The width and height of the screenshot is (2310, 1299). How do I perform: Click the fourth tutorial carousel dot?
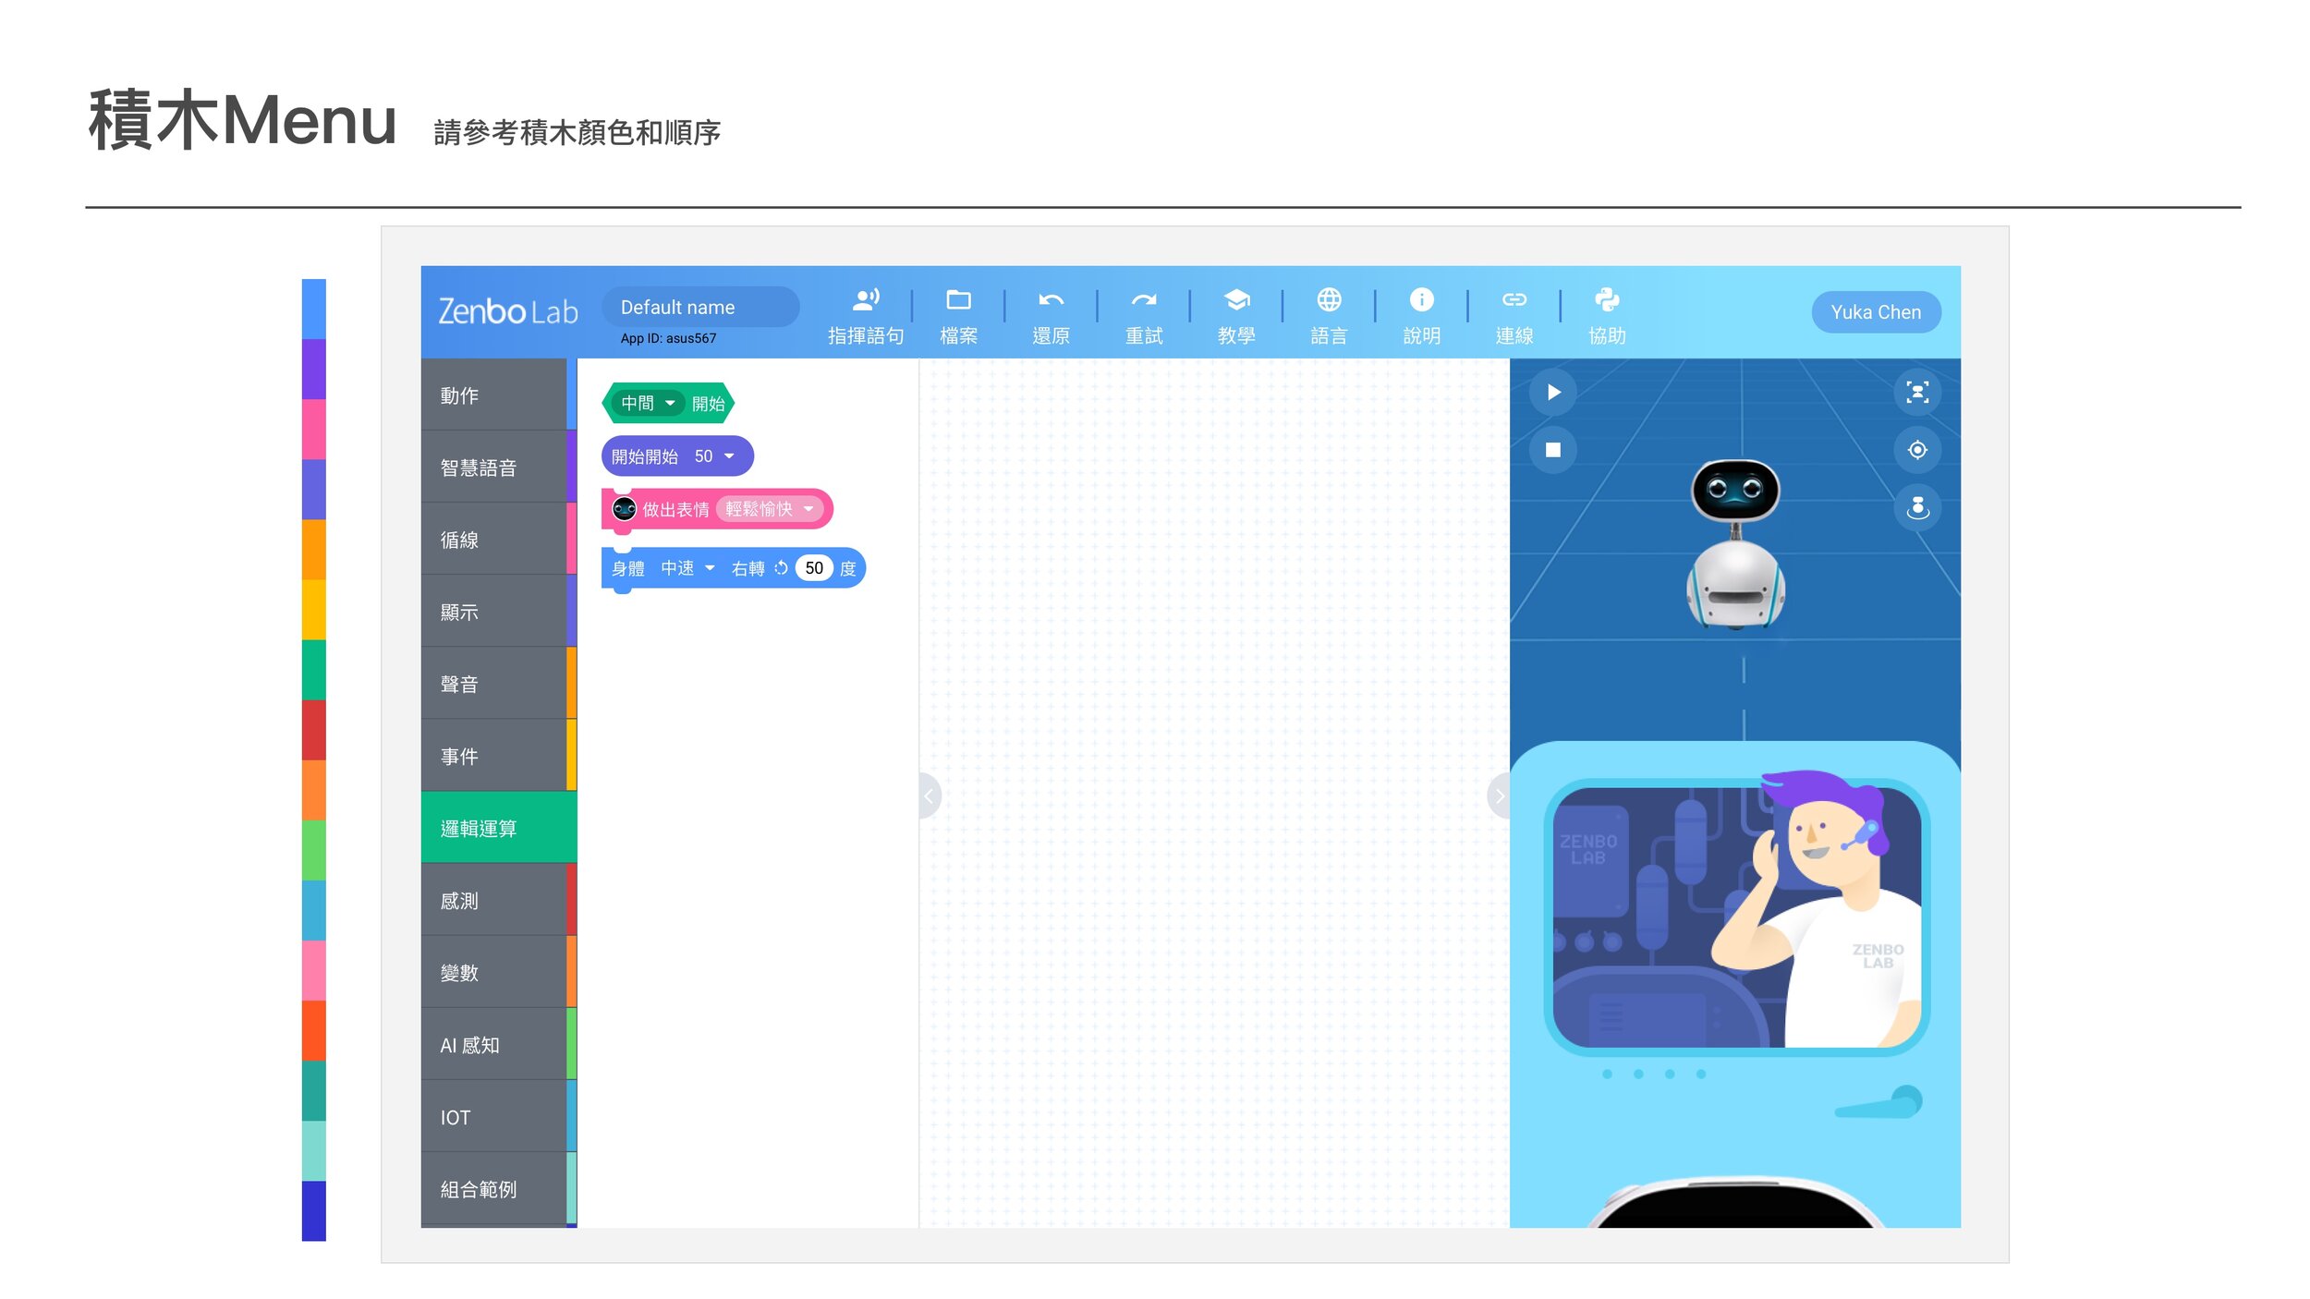pyautogui.click(x=1701, y=1074)
